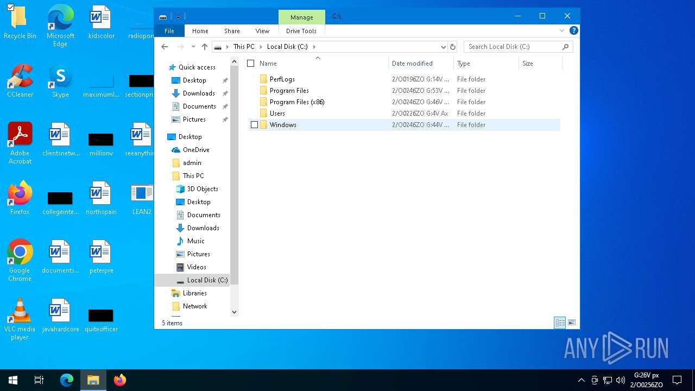
Task: Click the volume speaker tray icon
Action: pos(621,380)
